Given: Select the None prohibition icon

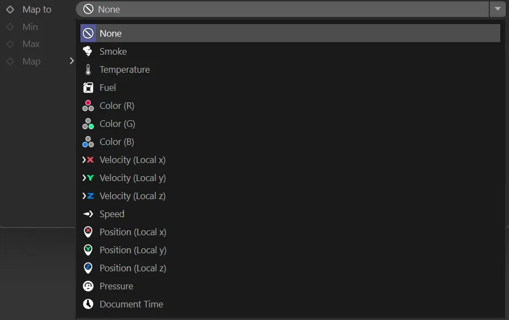Looking at the screenshot, I should [88, 33].
